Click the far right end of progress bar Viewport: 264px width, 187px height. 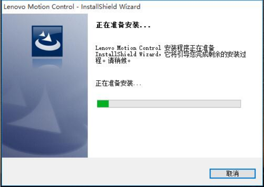pos(239,104)
